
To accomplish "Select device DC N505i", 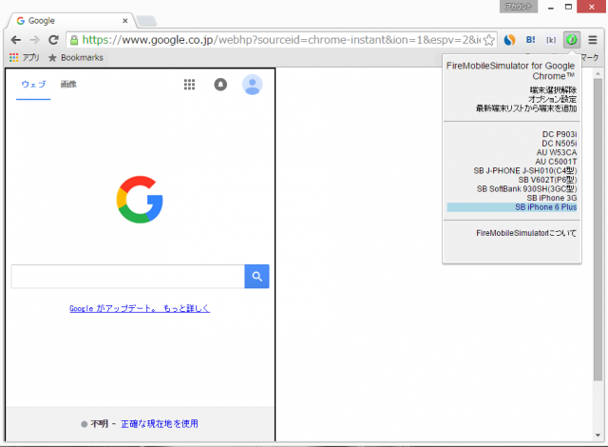I will click(560, 144).
